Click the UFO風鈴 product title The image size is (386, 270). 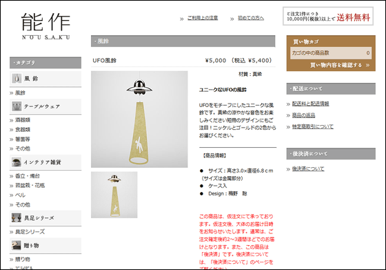[x=105, y=60]
